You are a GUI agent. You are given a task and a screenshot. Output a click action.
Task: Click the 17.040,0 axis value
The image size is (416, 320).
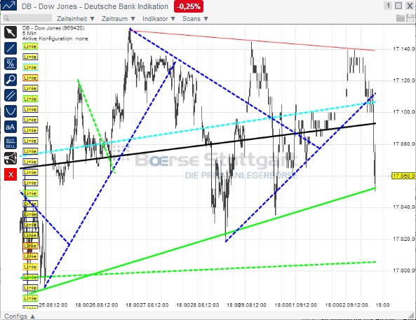403,207
